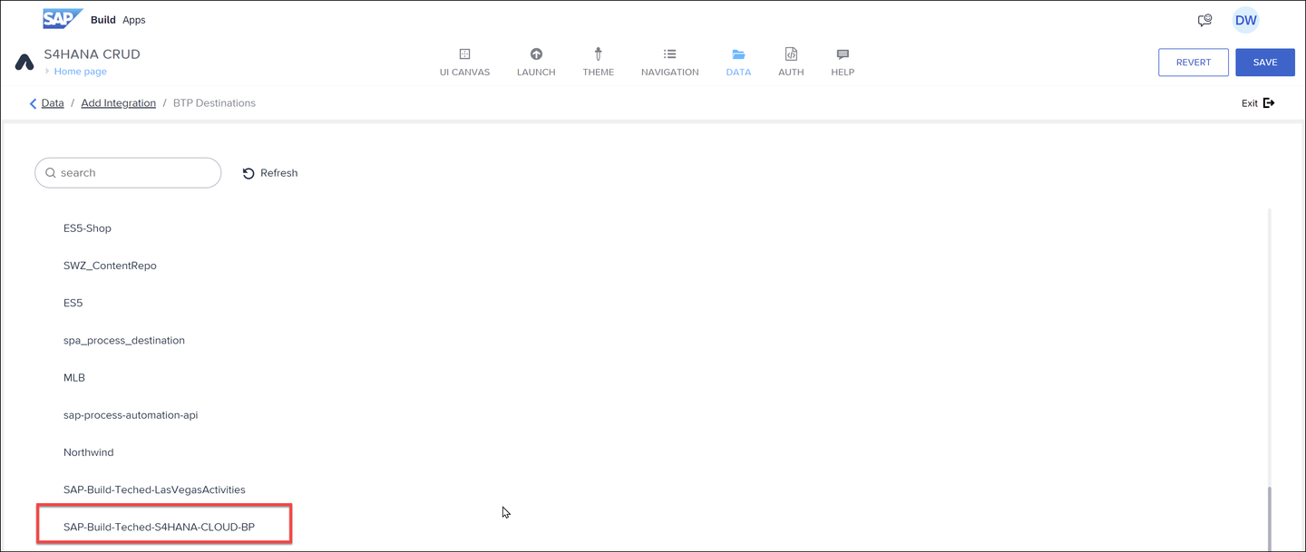1306x552 pixels.
Task: Click the S4HANA CRUD app title
Action: tap(93, 54)
